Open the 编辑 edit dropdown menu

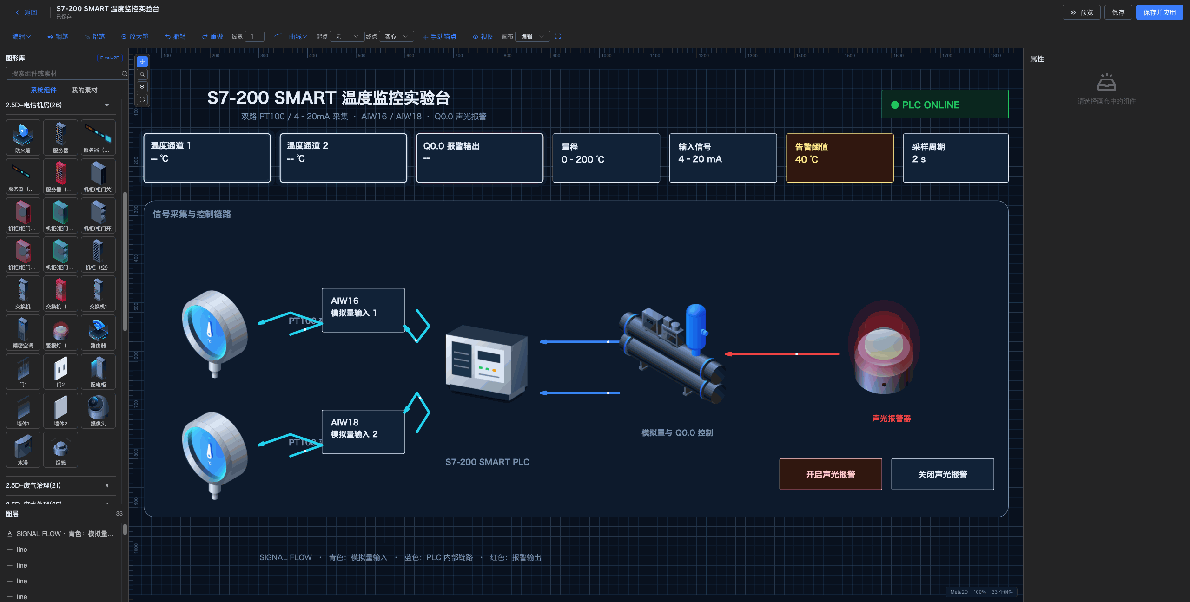coord(21,37)
